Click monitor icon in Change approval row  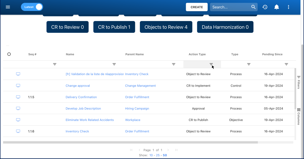pos(18,86)
